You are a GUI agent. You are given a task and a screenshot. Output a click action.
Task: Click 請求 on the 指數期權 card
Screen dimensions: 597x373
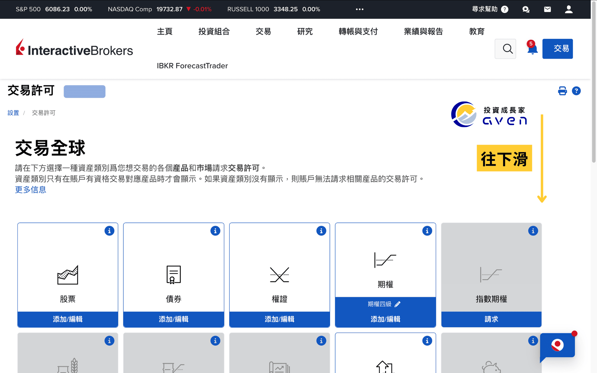tap(491, 319)
